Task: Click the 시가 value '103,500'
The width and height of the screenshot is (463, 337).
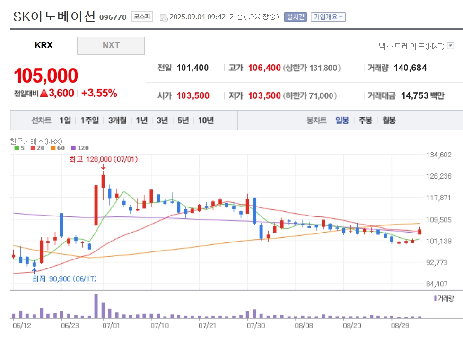Action: pyautogui.click(x=193, y=95)
